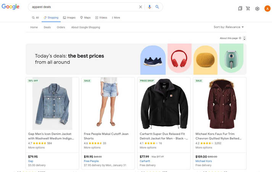Screen dimensions: 272x172
Task: Open Michael Kors Faux Fur Trim title
Action: tap(218, 136)
